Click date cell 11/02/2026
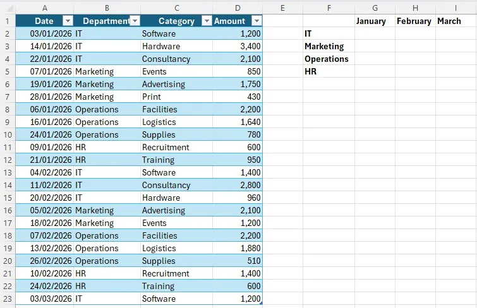The image size is (477, 308). pyautogui.click(x=44, y=185)
